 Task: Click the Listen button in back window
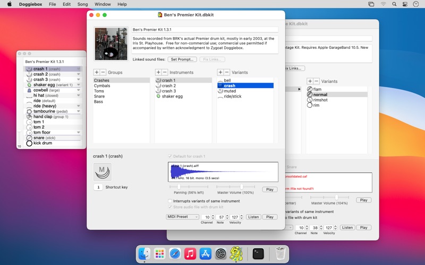coord(347,227)
